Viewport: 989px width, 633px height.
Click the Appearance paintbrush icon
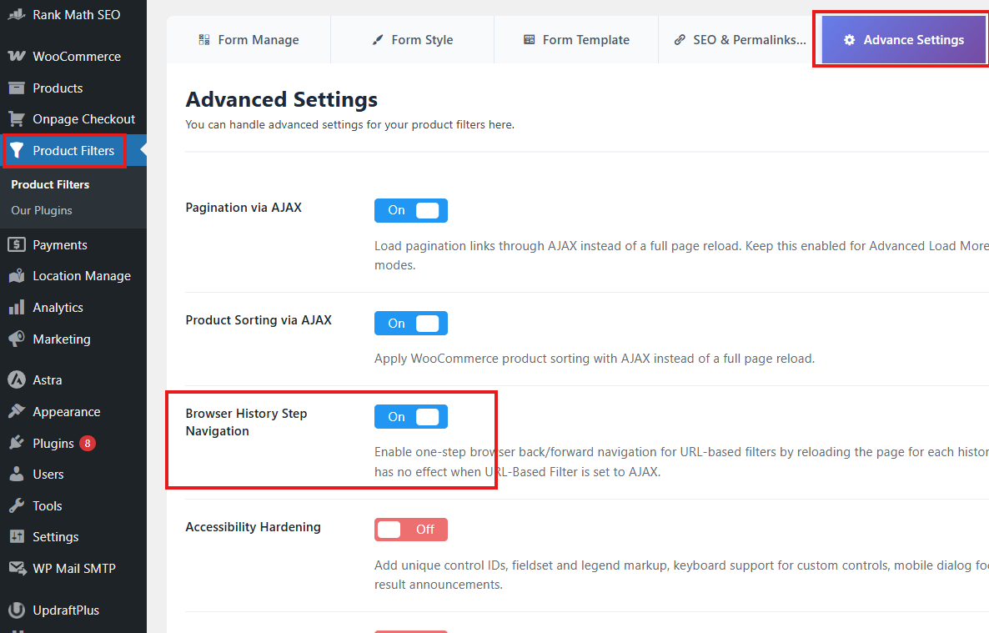(16, 412)
